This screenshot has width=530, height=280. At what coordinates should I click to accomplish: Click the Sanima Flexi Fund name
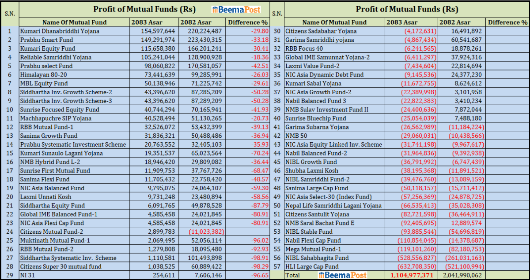pyautogui.click(x=45, y=180)
